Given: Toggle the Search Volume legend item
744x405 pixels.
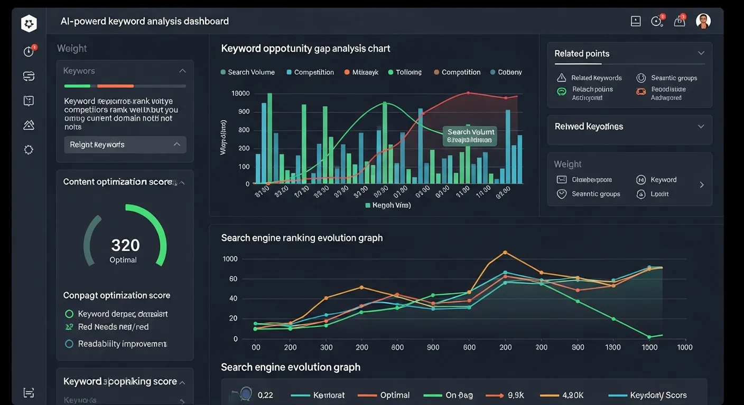Looking at the screenshot, I should (247, 72).
